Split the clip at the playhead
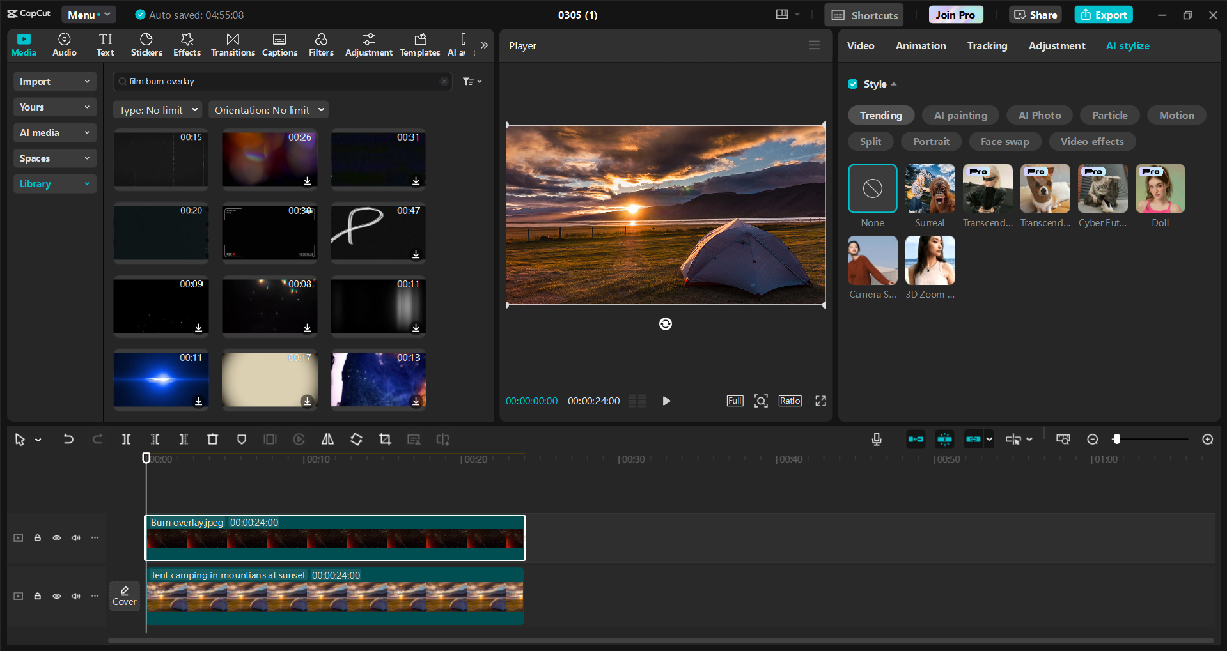The width and height of the screenshot is (1227, 651). pos(126,440)
